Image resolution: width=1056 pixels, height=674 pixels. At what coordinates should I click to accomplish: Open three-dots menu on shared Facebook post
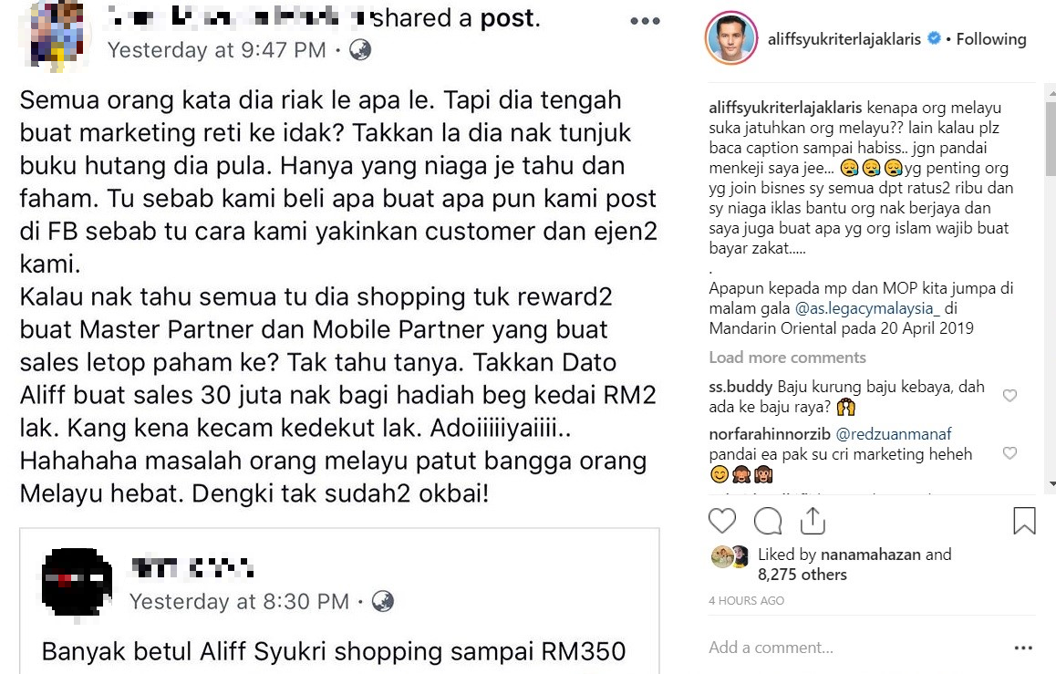click(645, 21)
